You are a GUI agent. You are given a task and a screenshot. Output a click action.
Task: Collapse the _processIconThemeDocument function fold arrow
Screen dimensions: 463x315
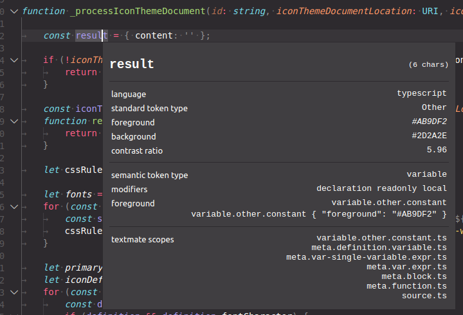[x=14, y=12]
